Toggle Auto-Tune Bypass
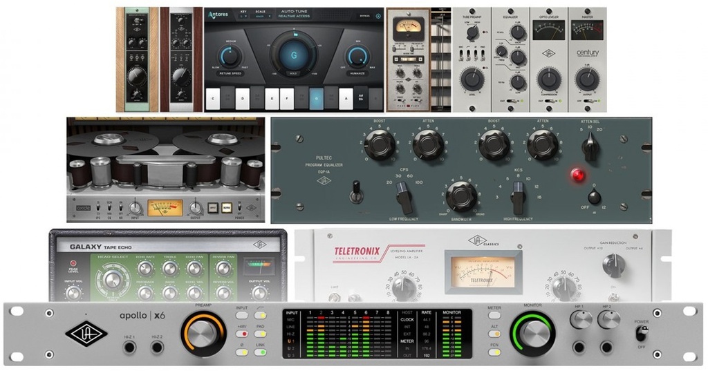Image resolution: width=708 pixels, height=371 pixels. coord(364,16)
